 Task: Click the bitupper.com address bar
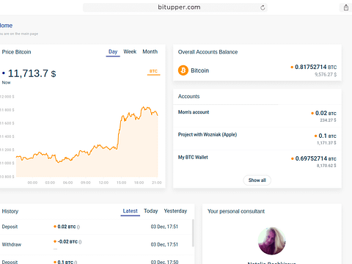tap(175, 7)
